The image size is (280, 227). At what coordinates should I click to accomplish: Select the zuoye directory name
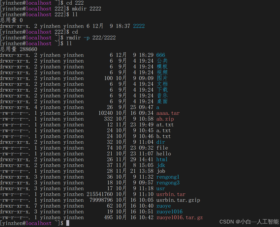coord(164,206)
